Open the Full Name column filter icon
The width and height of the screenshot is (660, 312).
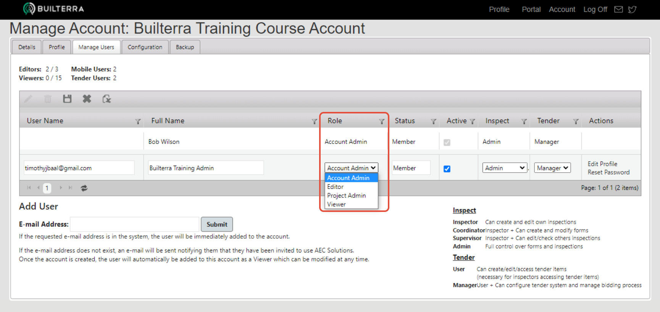[314, 121]
